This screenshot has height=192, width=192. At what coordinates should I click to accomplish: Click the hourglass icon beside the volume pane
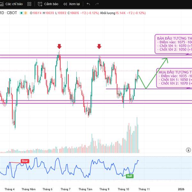pos(188,150)
